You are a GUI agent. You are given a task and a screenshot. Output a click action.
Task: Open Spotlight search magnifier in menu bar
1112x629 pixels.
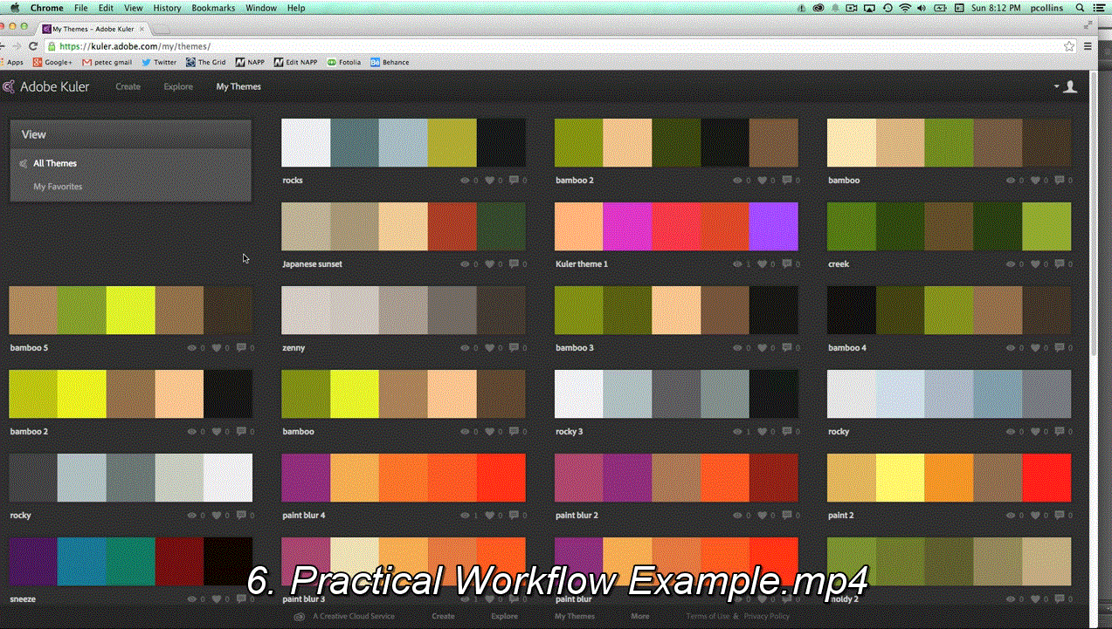1080,8
